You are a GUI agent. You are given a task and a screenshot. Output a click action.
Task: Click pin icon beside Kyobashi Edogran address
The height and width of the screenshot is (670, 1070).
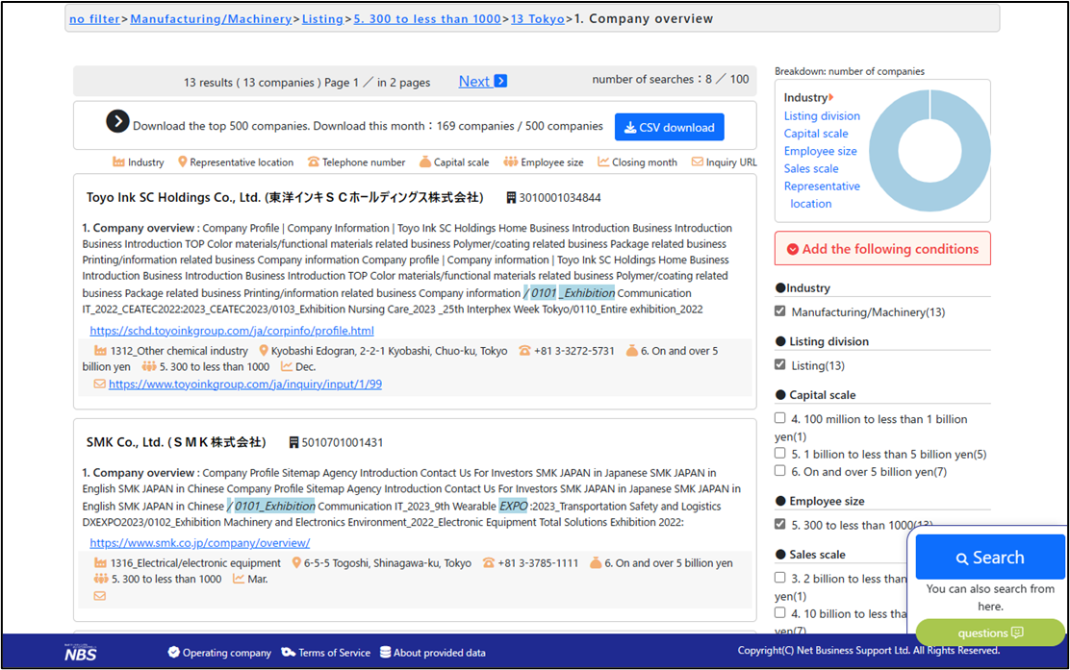click(264, 350)
